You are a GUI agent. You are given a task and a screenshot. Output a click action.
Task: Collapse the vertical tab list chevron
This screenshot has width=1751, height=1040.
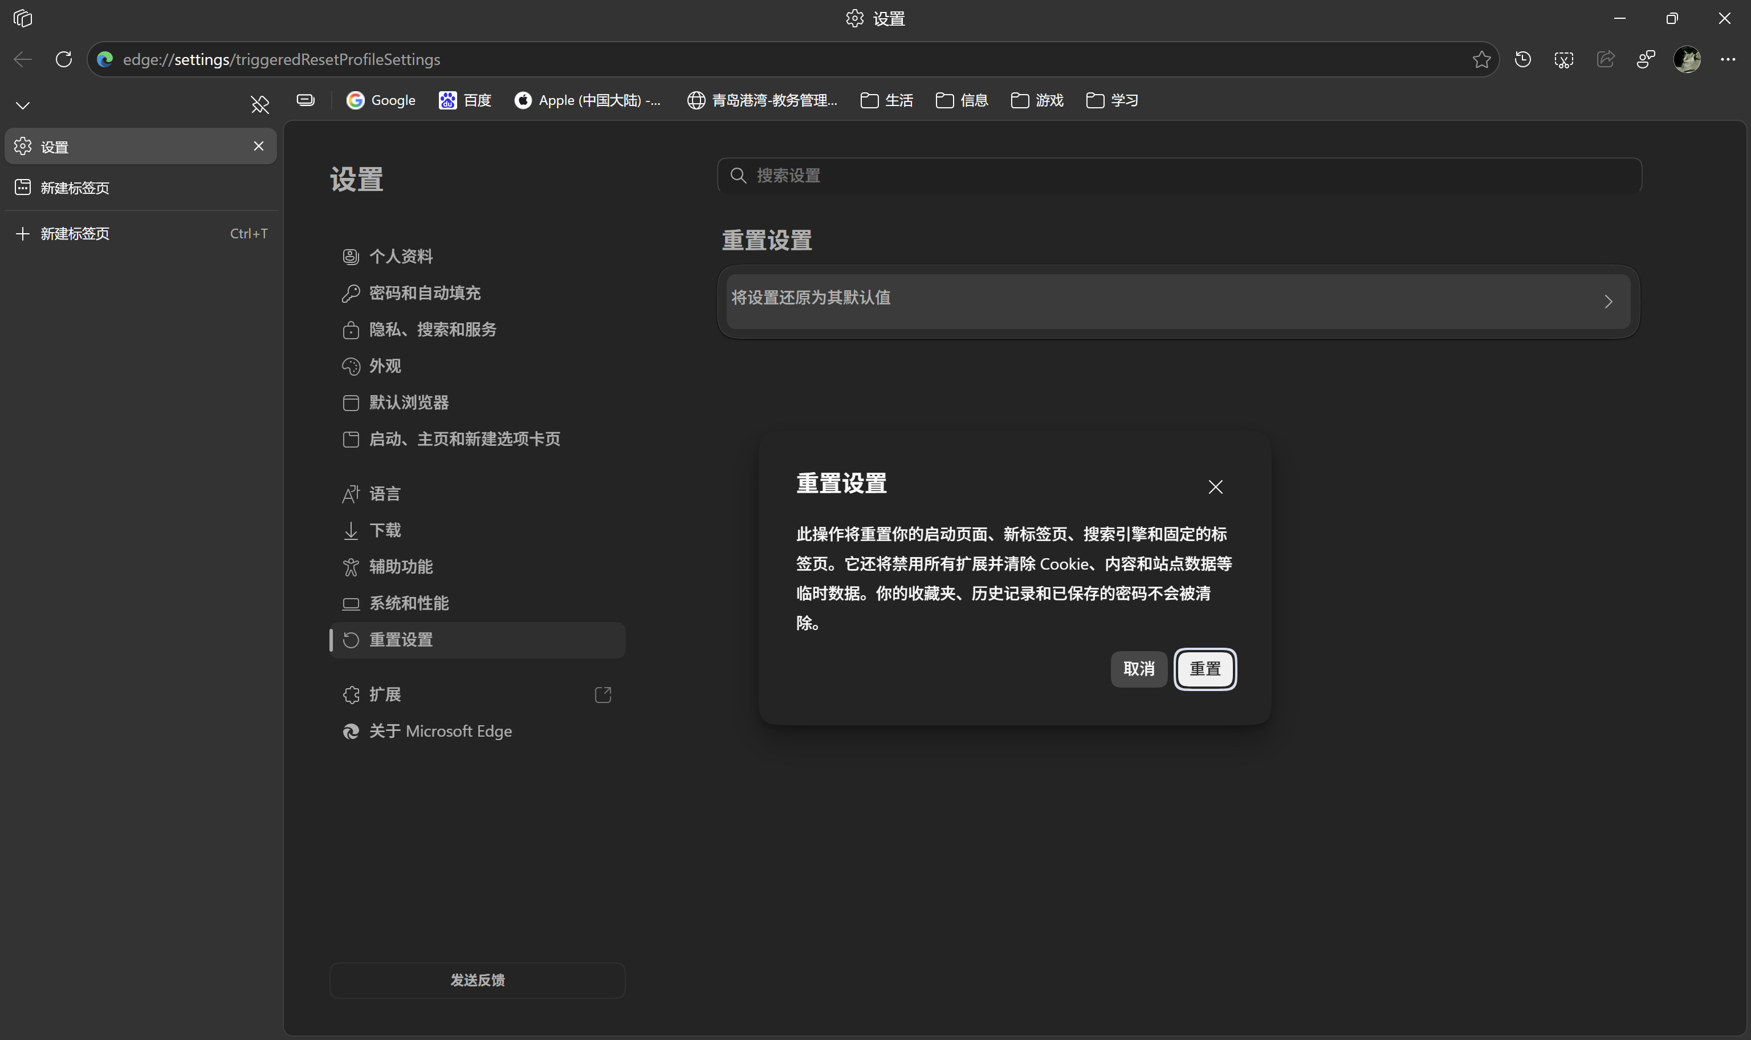[22, 105]
